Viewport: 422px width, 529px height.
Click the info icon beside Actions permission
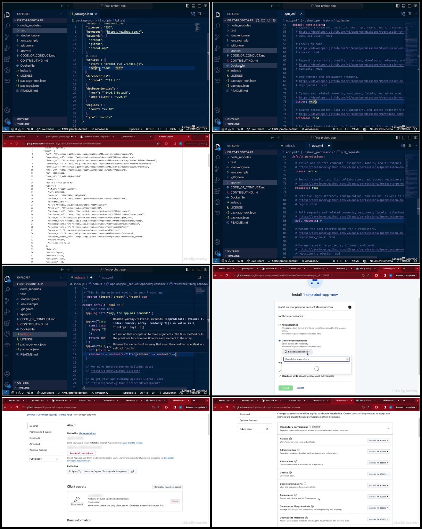click(x=291, y=439)
